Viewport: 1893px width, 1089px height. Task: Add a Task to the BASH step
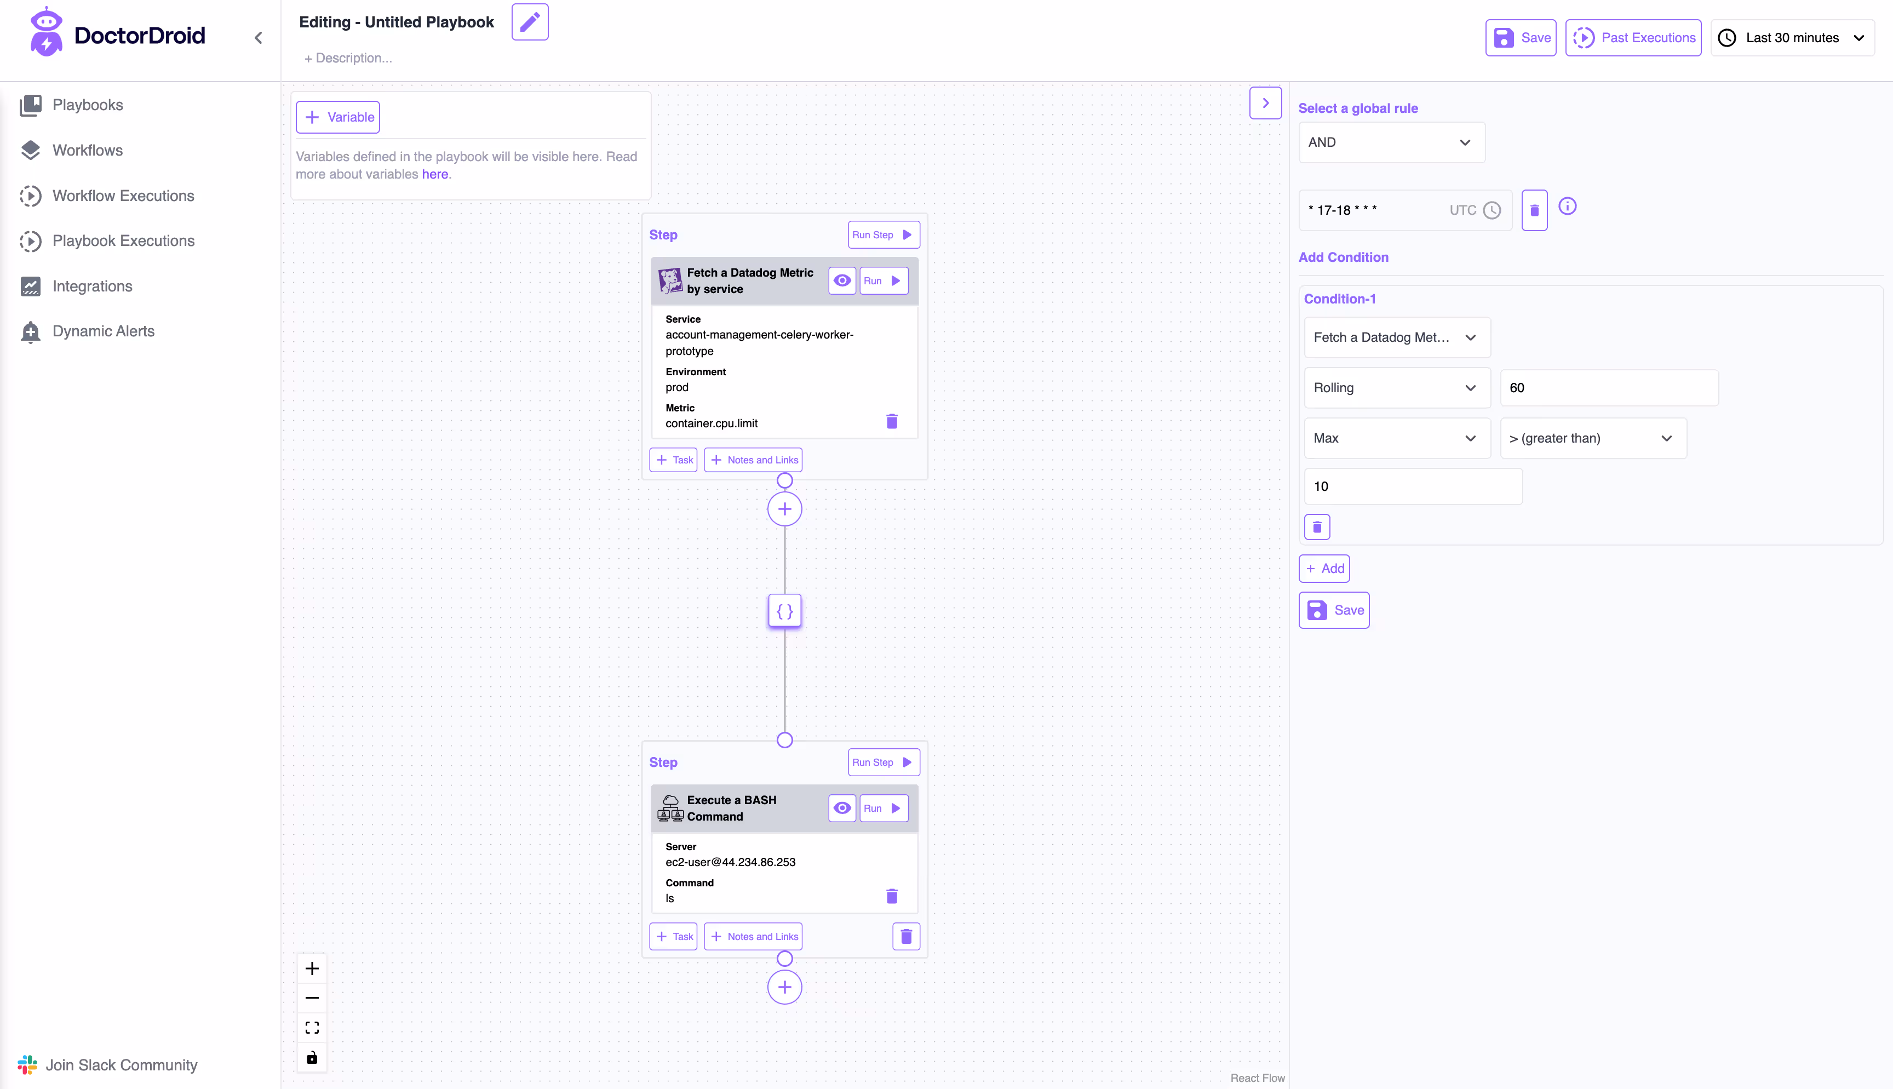[673, 936]
